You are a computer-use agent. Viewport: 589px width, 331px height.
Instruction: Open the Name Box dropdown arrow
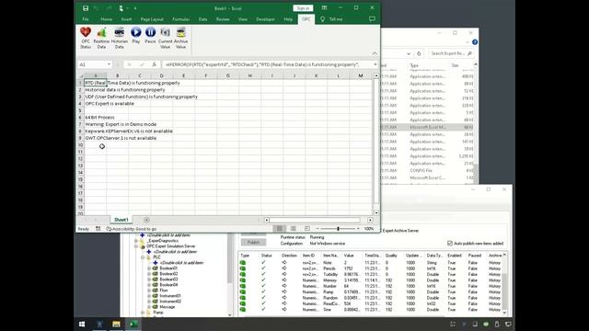coord(109,64)
